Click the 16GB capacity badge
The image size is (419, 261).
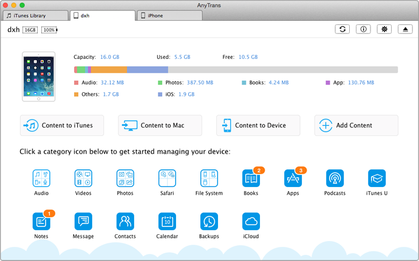(x=30, y=30)
